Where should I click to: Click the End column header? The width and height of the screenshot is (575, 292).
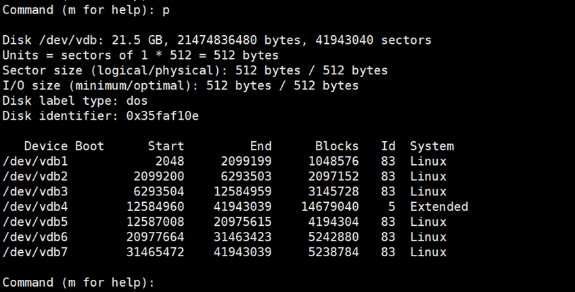tap(260, 146)
